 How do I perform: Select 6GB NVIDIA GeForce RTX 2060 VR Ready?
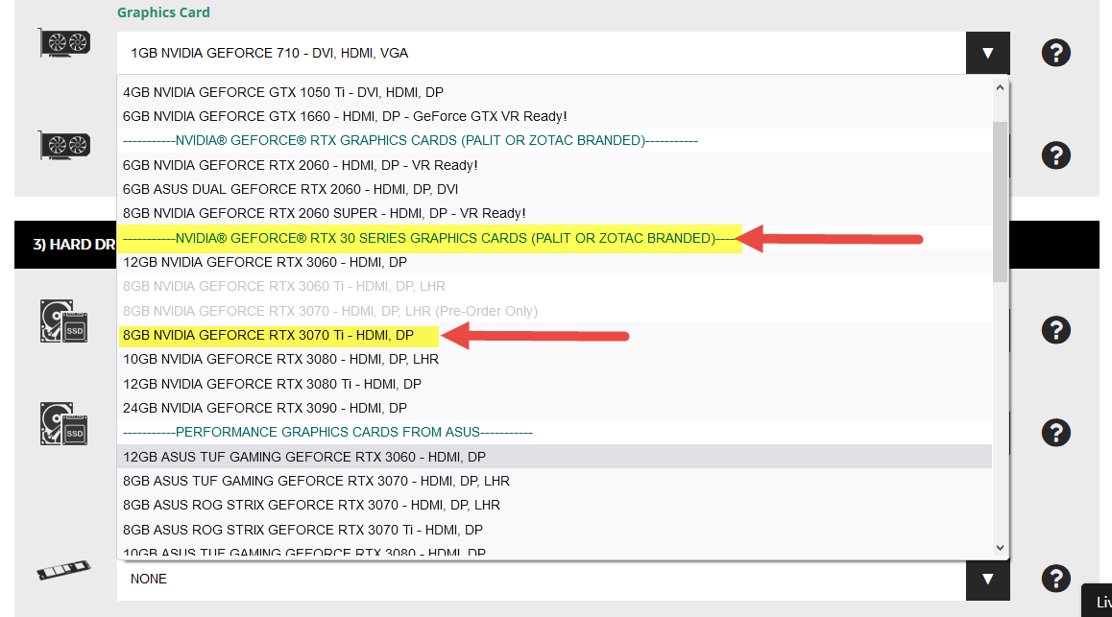tap(555, 165)
